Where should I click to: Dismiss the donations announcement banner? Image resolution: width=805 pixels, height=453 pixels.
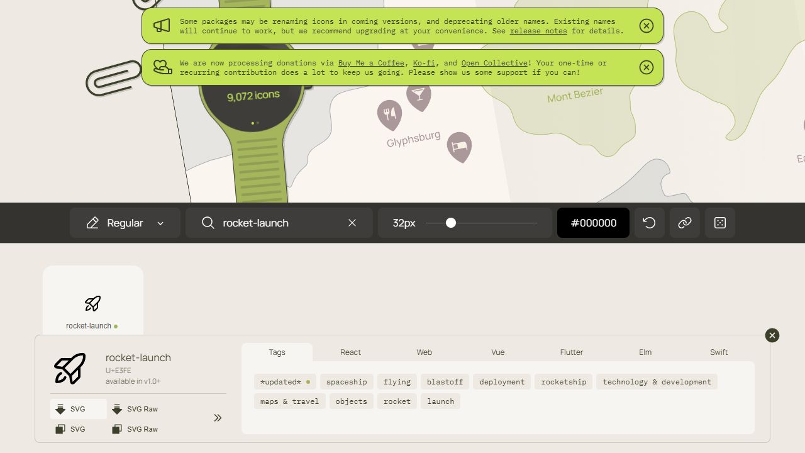(646, 67)
